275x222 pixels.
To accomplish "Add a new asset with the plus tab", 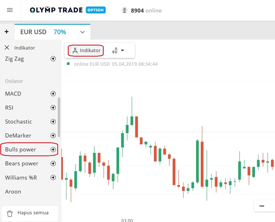I will coord(7,32).
